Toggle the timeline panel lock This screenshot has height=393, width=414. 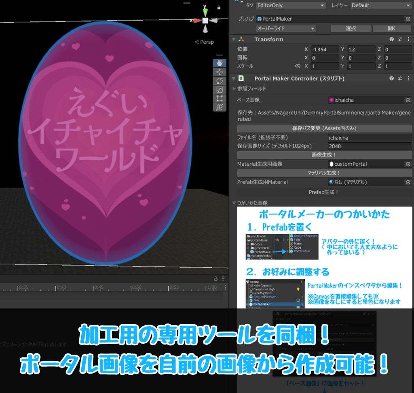click(x=216, y=279)
